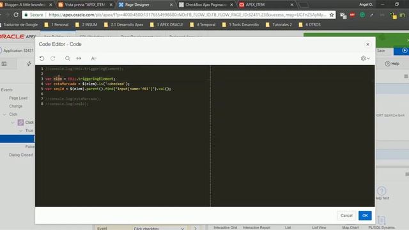
Task: Open the Event dropdown Click checkbox
Action: tap(159, 228)
